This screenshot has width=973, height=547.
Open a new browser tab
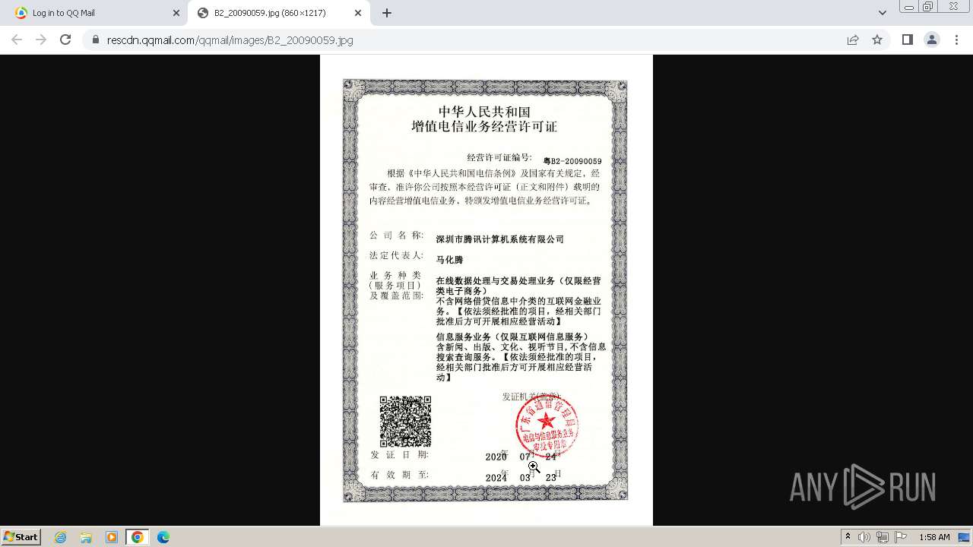387,13
